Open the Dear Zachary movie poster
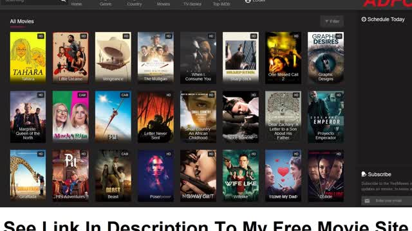 (x=283, y=117)
